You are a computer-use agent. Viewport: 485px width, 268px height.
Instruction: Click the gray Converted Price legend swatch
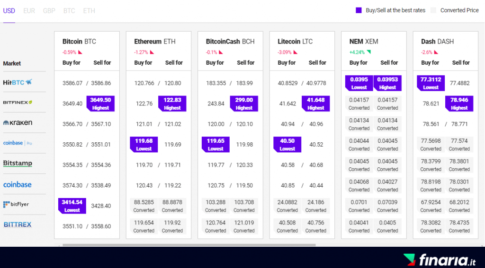click(433, 10)
